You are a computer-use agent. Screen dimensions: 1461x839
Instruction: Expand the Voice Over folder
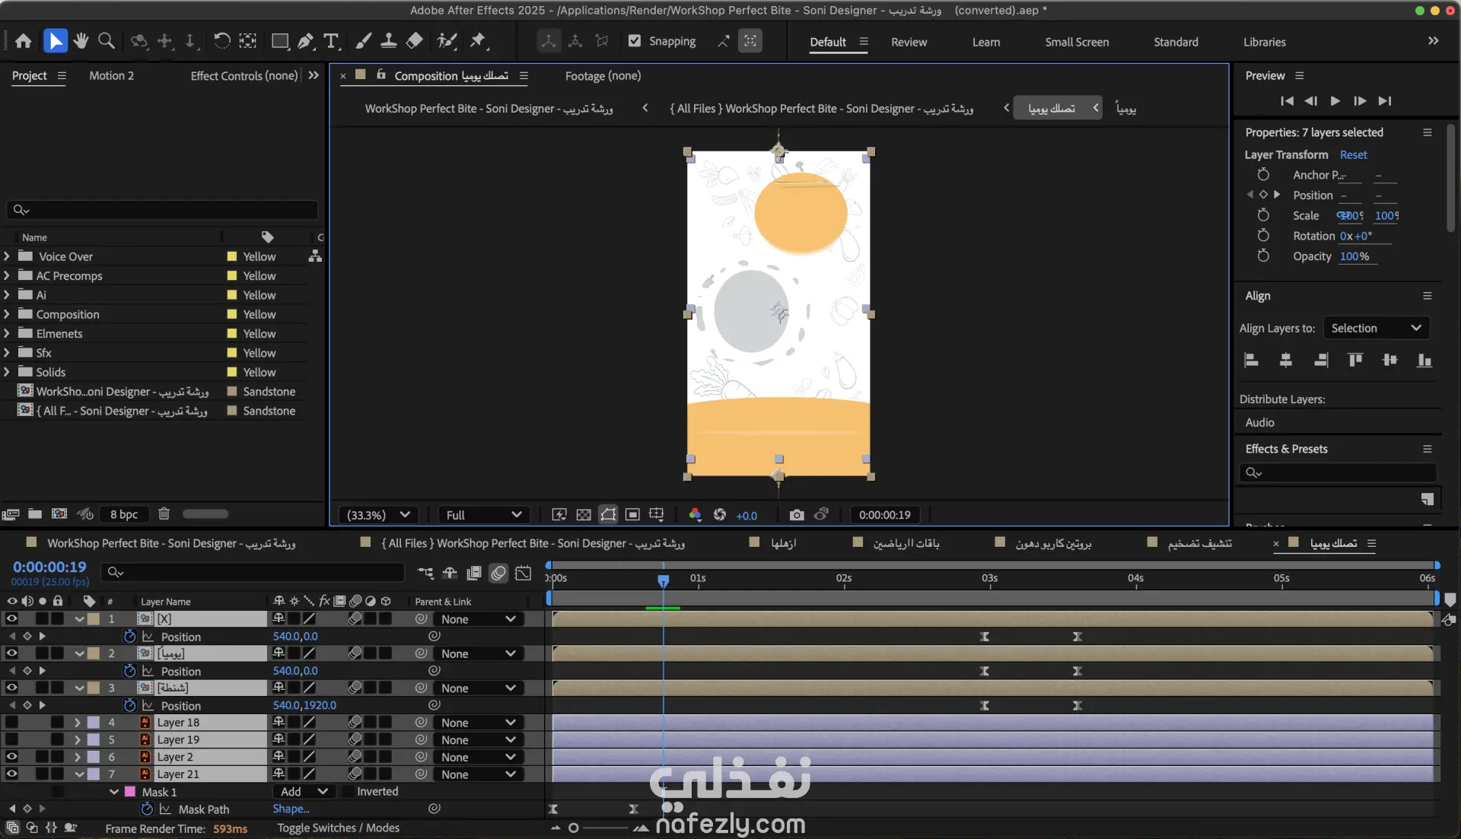pyautogui.click(x=7, y=256)
